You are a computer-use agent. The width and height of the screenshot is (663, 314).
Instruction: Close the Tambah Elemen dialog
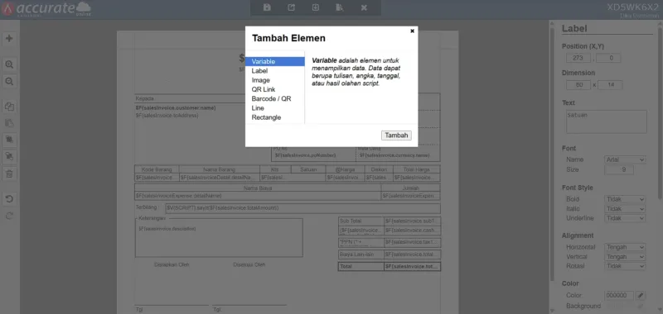(x=412, y=31)
